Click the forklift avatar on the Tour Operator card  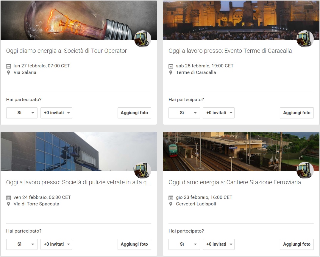click(143, 39)
